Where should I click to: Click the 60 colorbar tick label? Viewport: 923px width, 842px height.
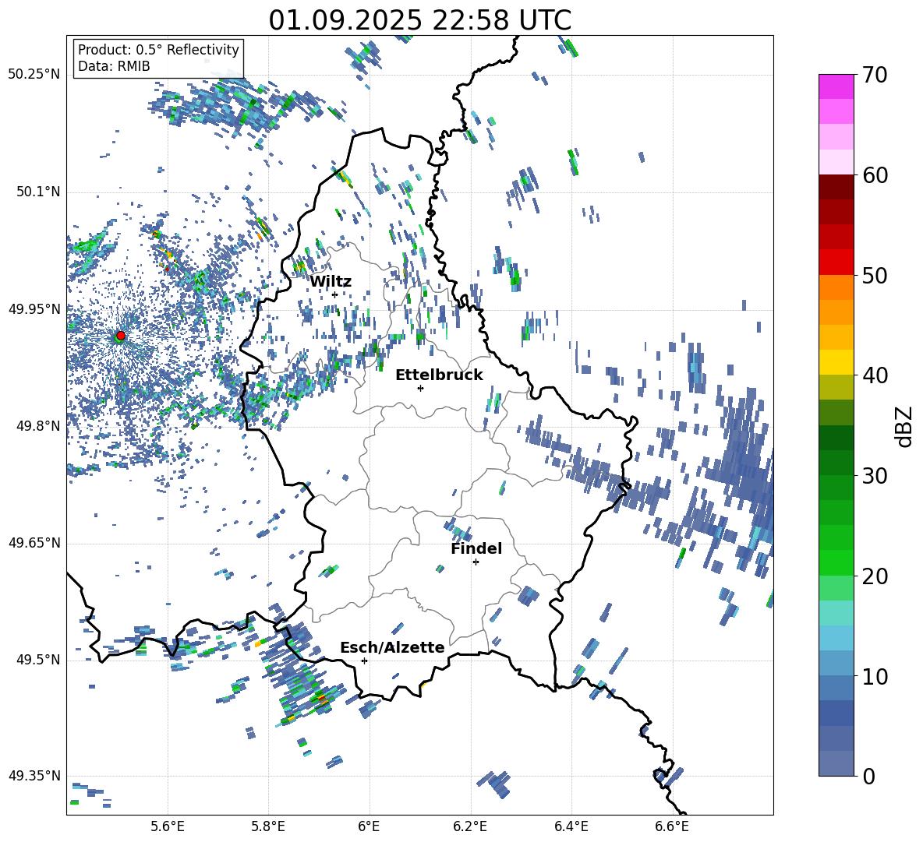point(875,175)
